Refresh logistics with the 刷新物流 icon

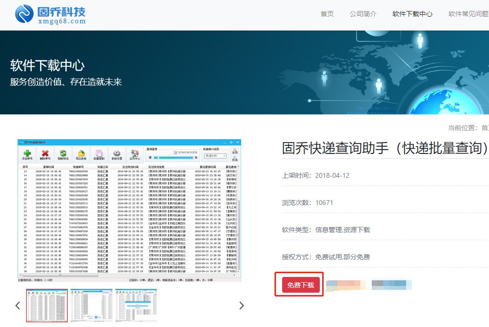tap(62, 153)
